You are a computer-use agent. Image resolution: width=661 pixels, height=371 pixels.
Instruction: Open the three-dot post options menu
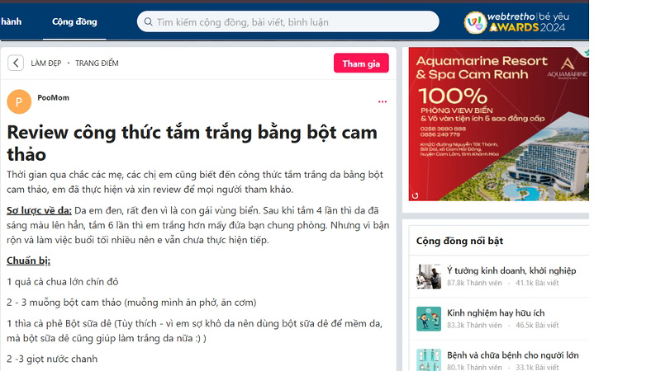[383, 101]
